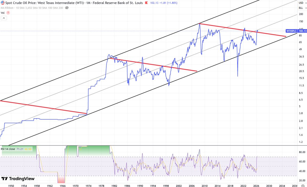
Task: Click the red flag marker beside the title
Action: tap(146, 3)
